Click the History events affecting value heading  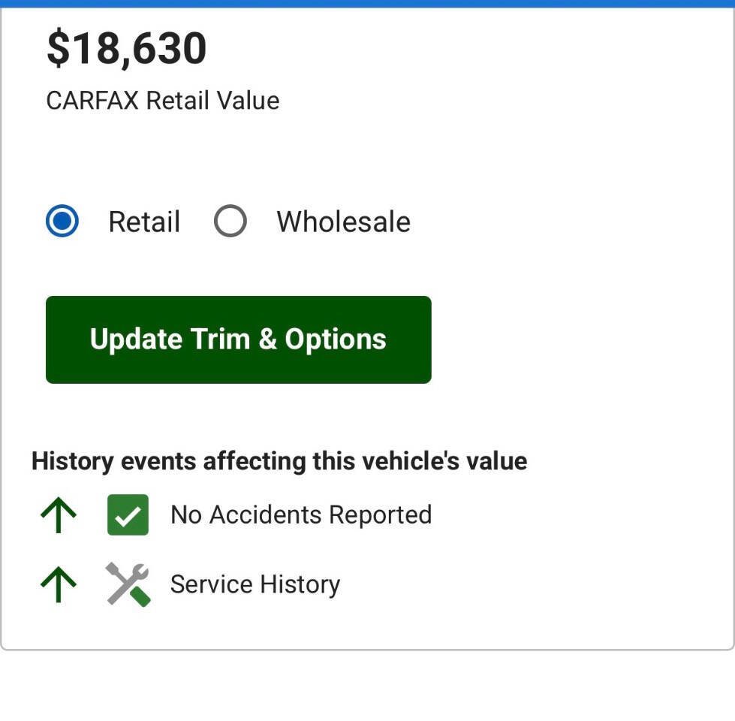(x=279, y=461)
